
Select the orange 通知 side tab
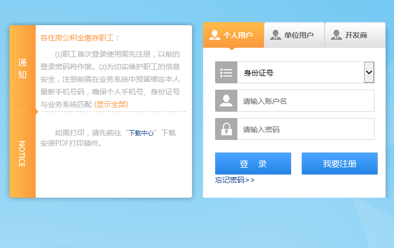click(23, 69)
